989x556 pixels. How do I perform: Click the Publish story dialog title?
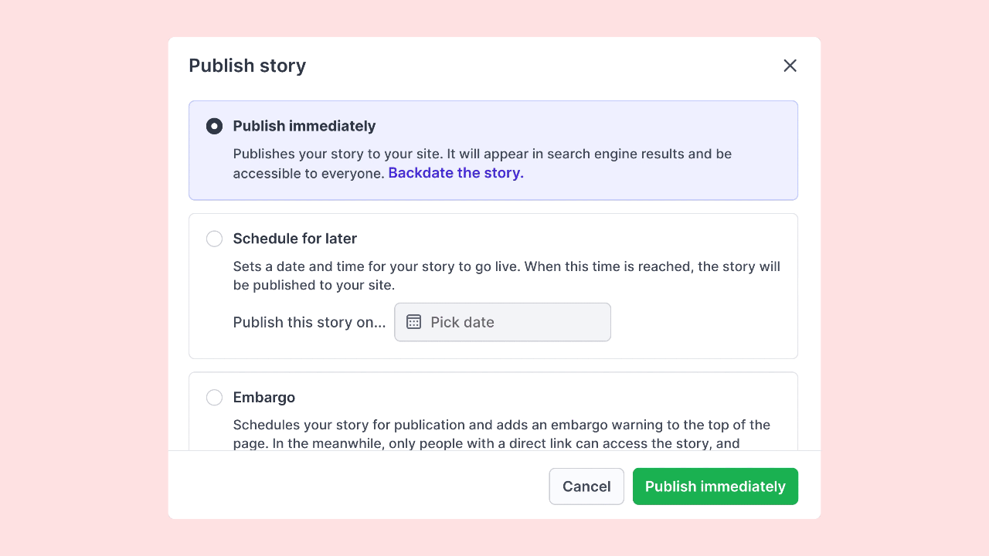click(x=247, y=66)
